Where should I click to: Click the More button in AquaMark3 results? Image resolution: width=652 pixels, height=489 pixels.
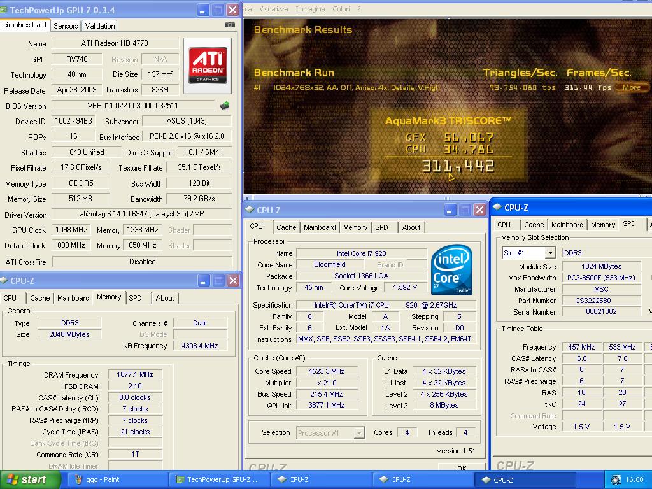(x=632, y=87)
